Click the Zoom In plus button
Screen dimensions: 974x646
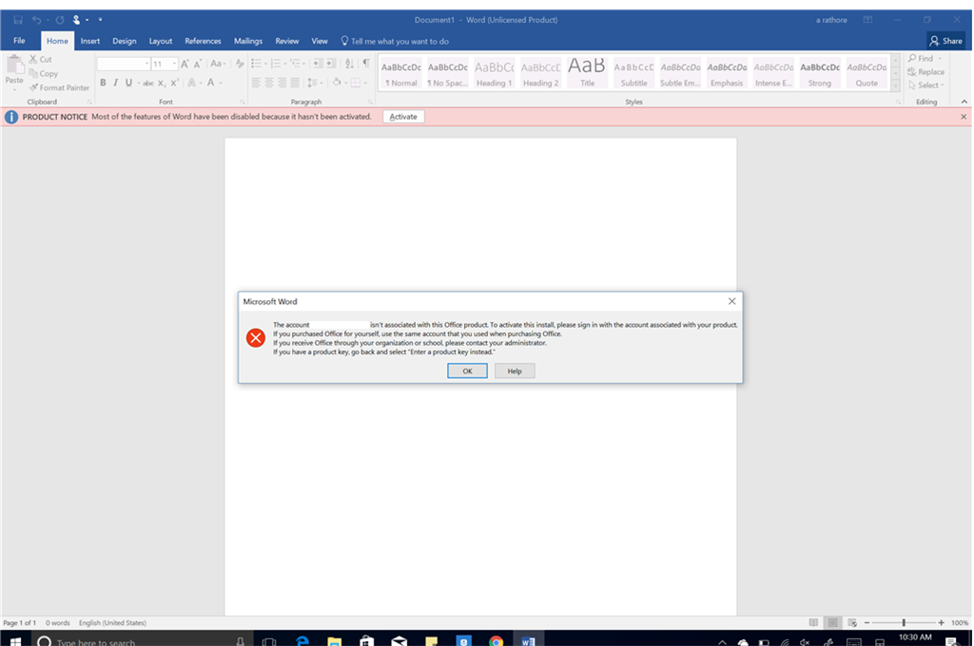pos(941,622)
